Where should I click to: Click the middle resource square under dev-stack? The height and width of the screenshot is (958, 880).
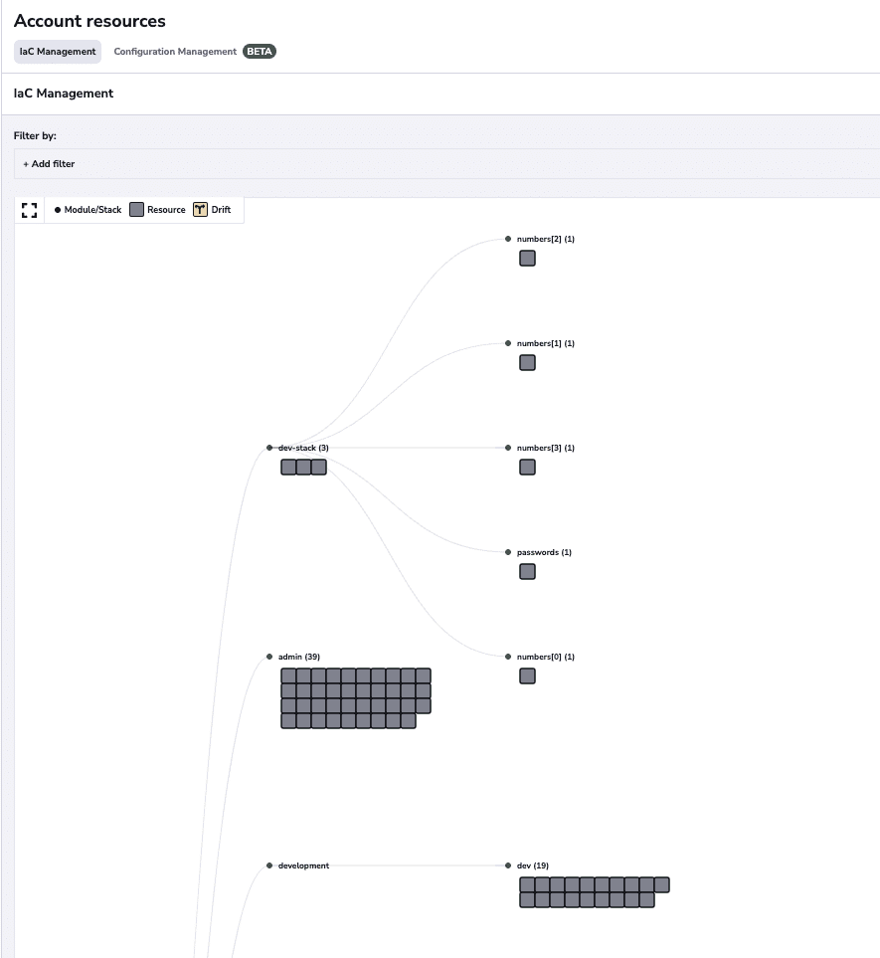pyautogui.click(x=303, y=468)
